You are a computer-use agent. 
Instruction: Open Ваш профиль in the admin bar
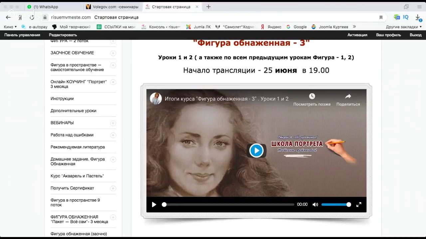tap(388, 35)
